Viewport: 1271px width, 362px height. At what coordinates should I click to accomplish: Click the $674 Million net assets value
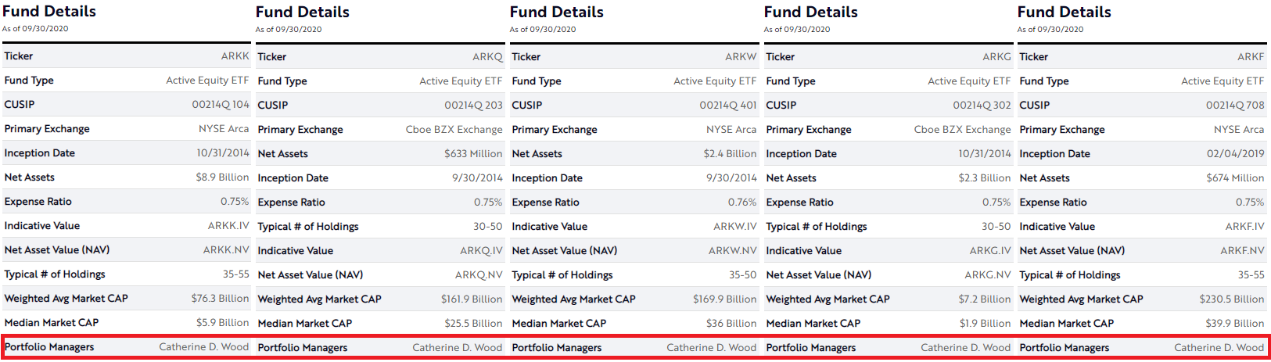(1235, 178)
